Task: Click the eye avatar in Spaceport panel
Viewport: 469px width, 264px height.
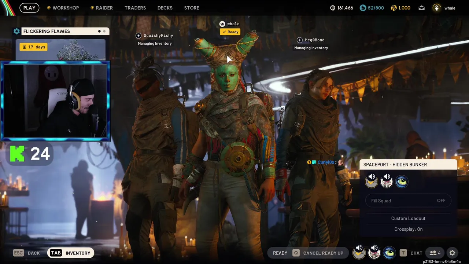Action: click(402, 181)
